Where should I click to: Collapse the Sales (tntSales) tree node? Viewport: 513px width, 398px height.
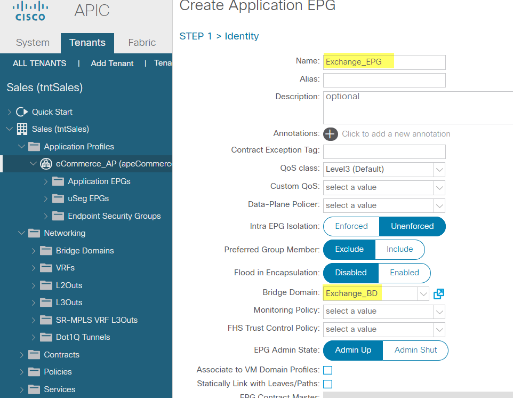10,129
